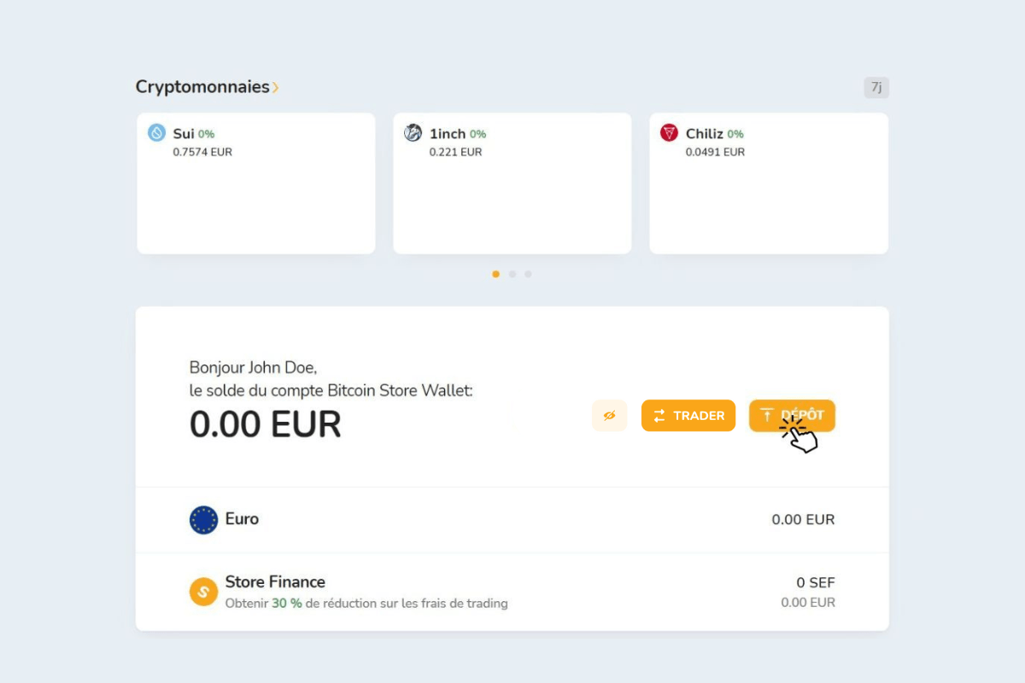Select the Chiliz coin logo
This screenshot has height=683, width=1025.
(x=667, y=132)
